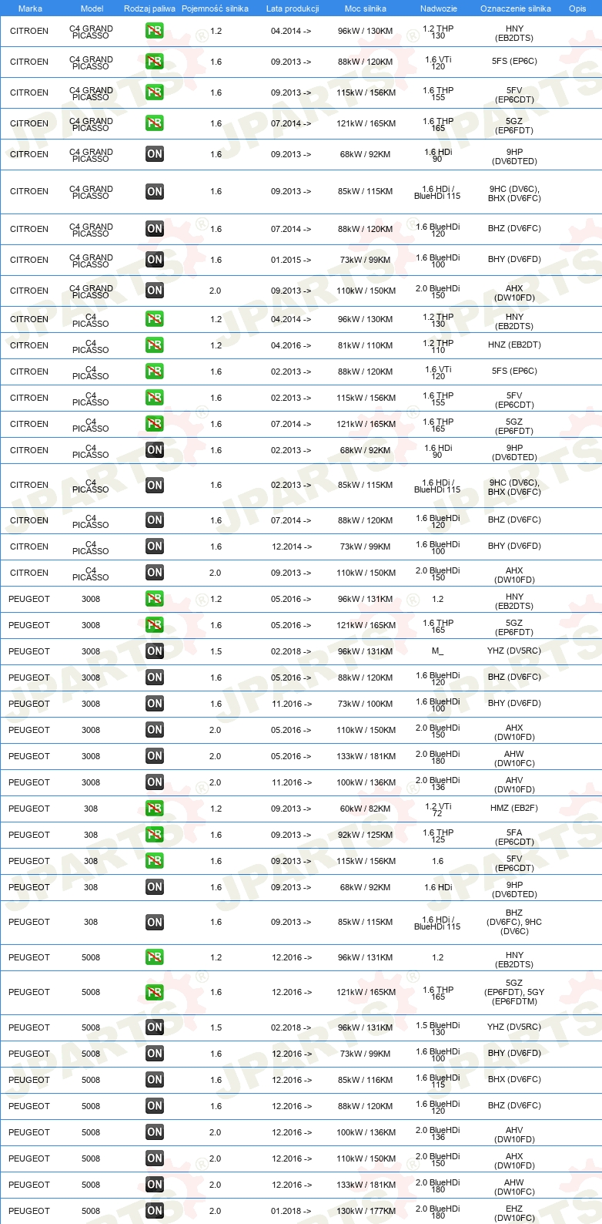Click the '130kW / 177KM' power cell

(x=366, y=1211)
